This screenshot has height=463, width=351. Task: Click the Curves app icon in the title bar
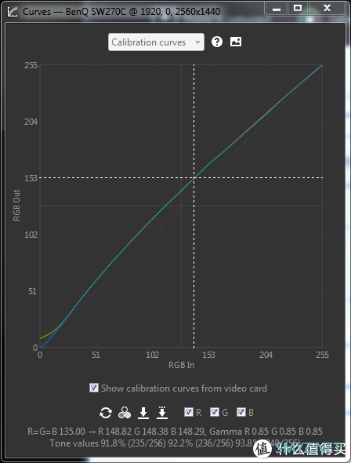coord(13,12)
